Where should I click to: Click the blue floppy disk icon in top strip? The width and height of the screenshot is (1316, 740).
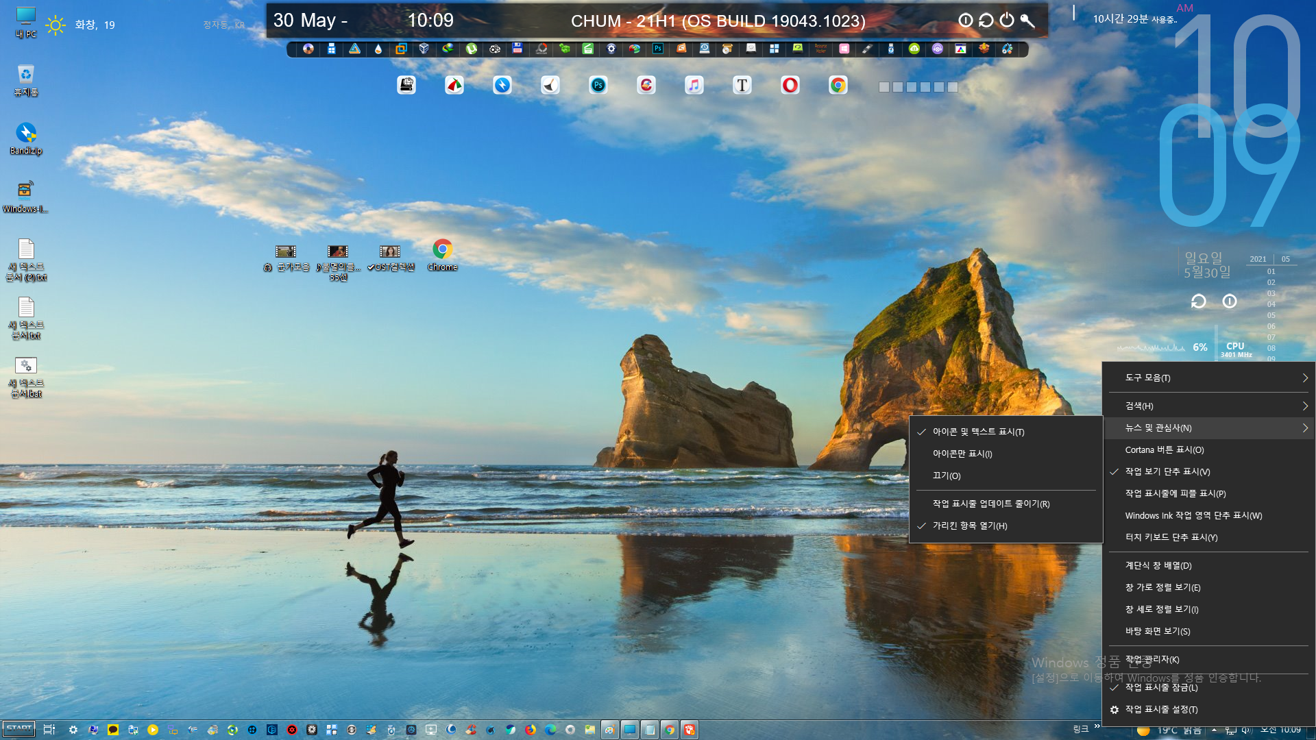(x=517, y=49)
